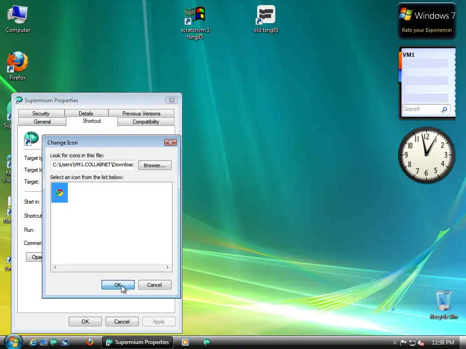This screenshot has width=466, height=349.
Task: Click the magnifier icon in the gadget search
Action: coord(444,110)
